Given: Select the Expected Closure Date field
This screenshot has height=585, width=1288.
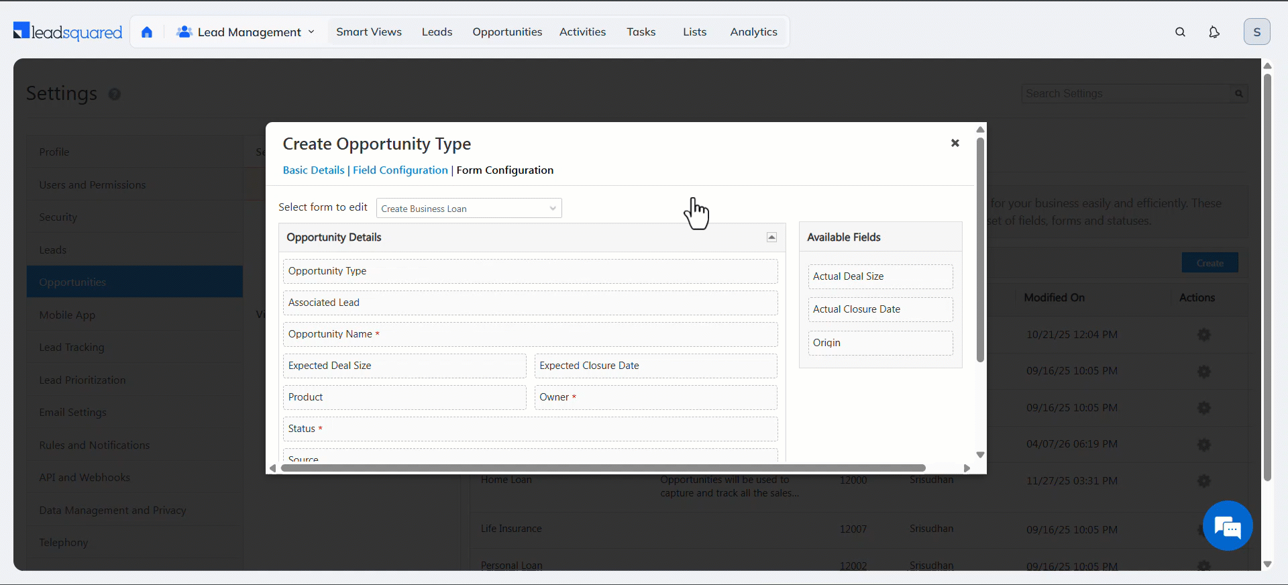Looking at the screenshot, I should [x=655, y=366].
